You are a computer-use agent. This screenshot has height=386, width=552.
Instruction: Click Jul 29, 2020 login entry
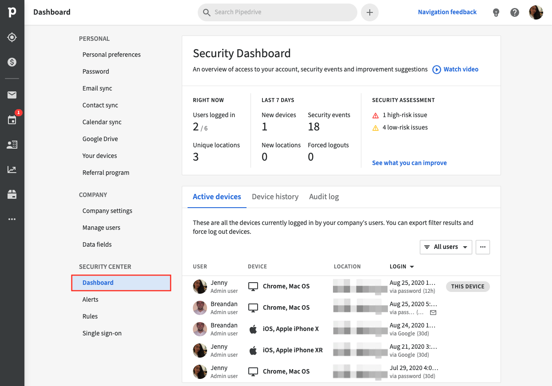pyautogui.click(x=414, y=368)
